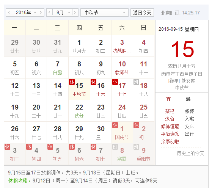
Task: Select September 10 教师节 cell
Action: pyautogui.click(x=122, y=67)
